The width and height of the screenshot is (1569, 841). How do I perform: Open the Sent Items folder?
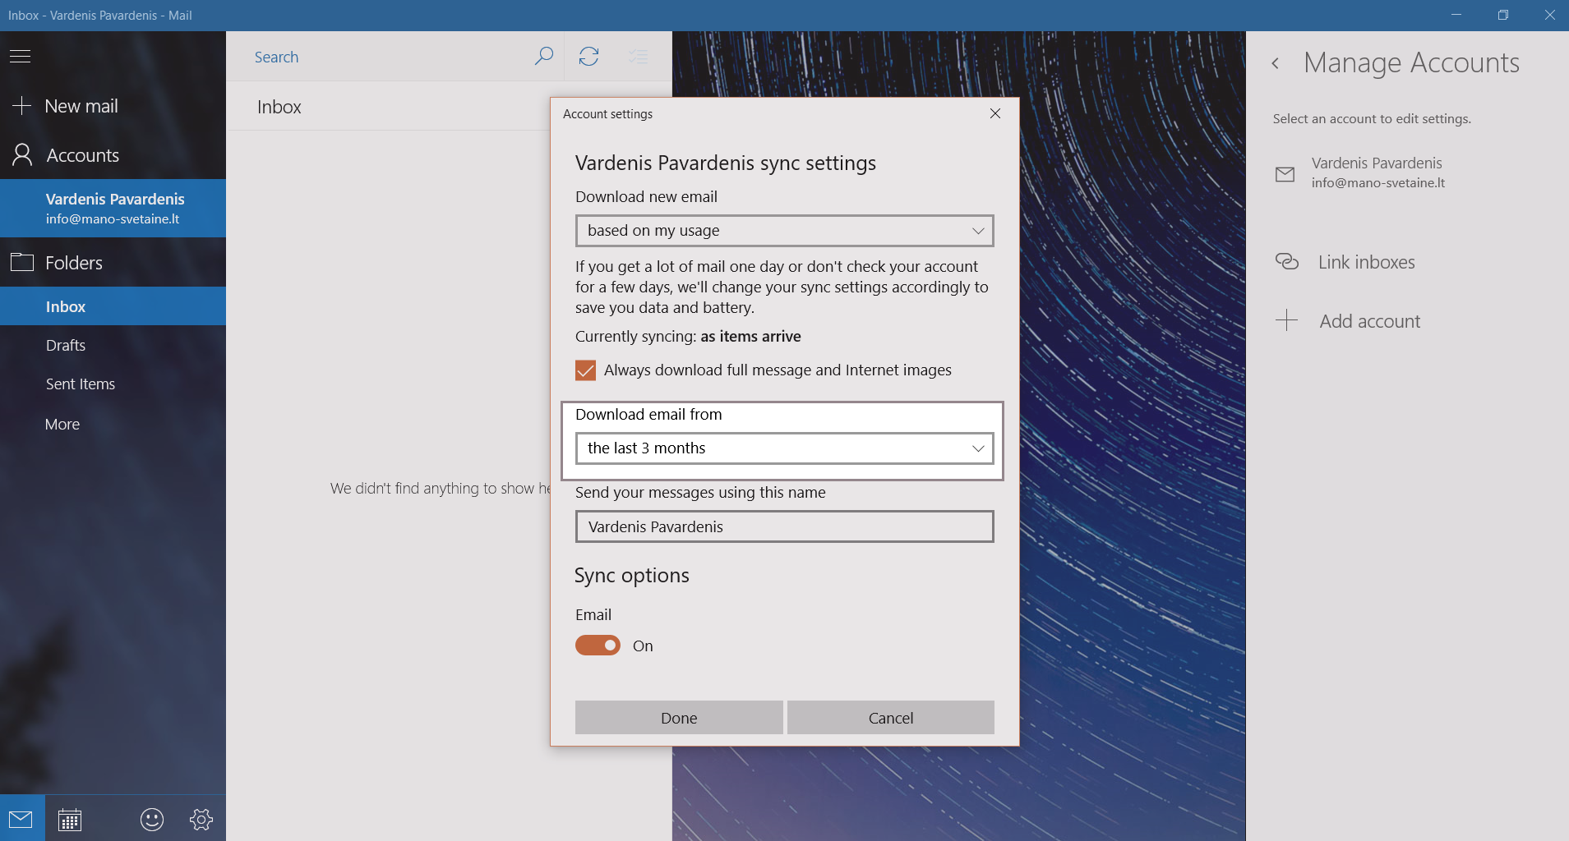coord(81,384)
